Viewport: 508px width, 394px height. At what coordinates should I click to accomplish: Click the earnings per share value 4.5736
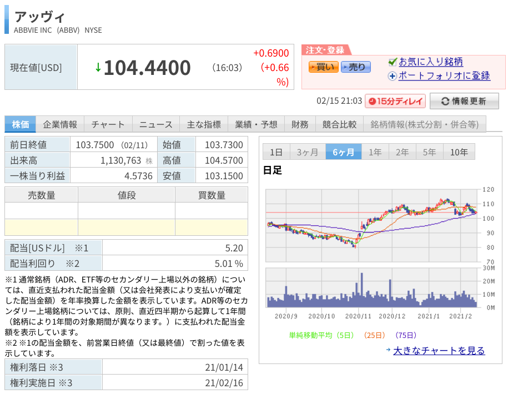click(138, 176)
